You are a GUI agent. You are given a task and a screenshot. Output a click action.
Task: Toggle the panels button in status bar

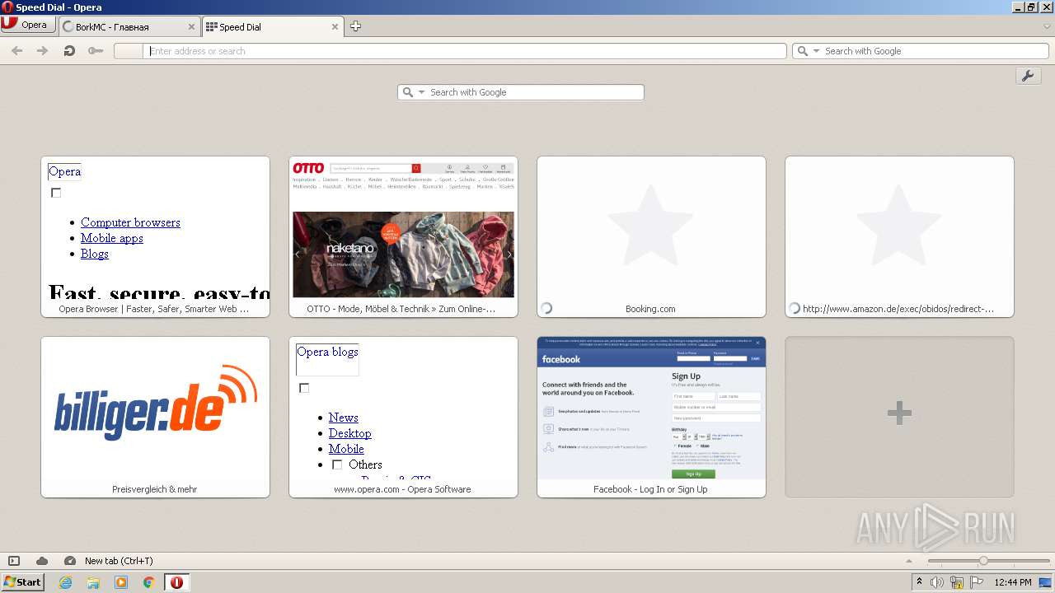tap(13, 561)
